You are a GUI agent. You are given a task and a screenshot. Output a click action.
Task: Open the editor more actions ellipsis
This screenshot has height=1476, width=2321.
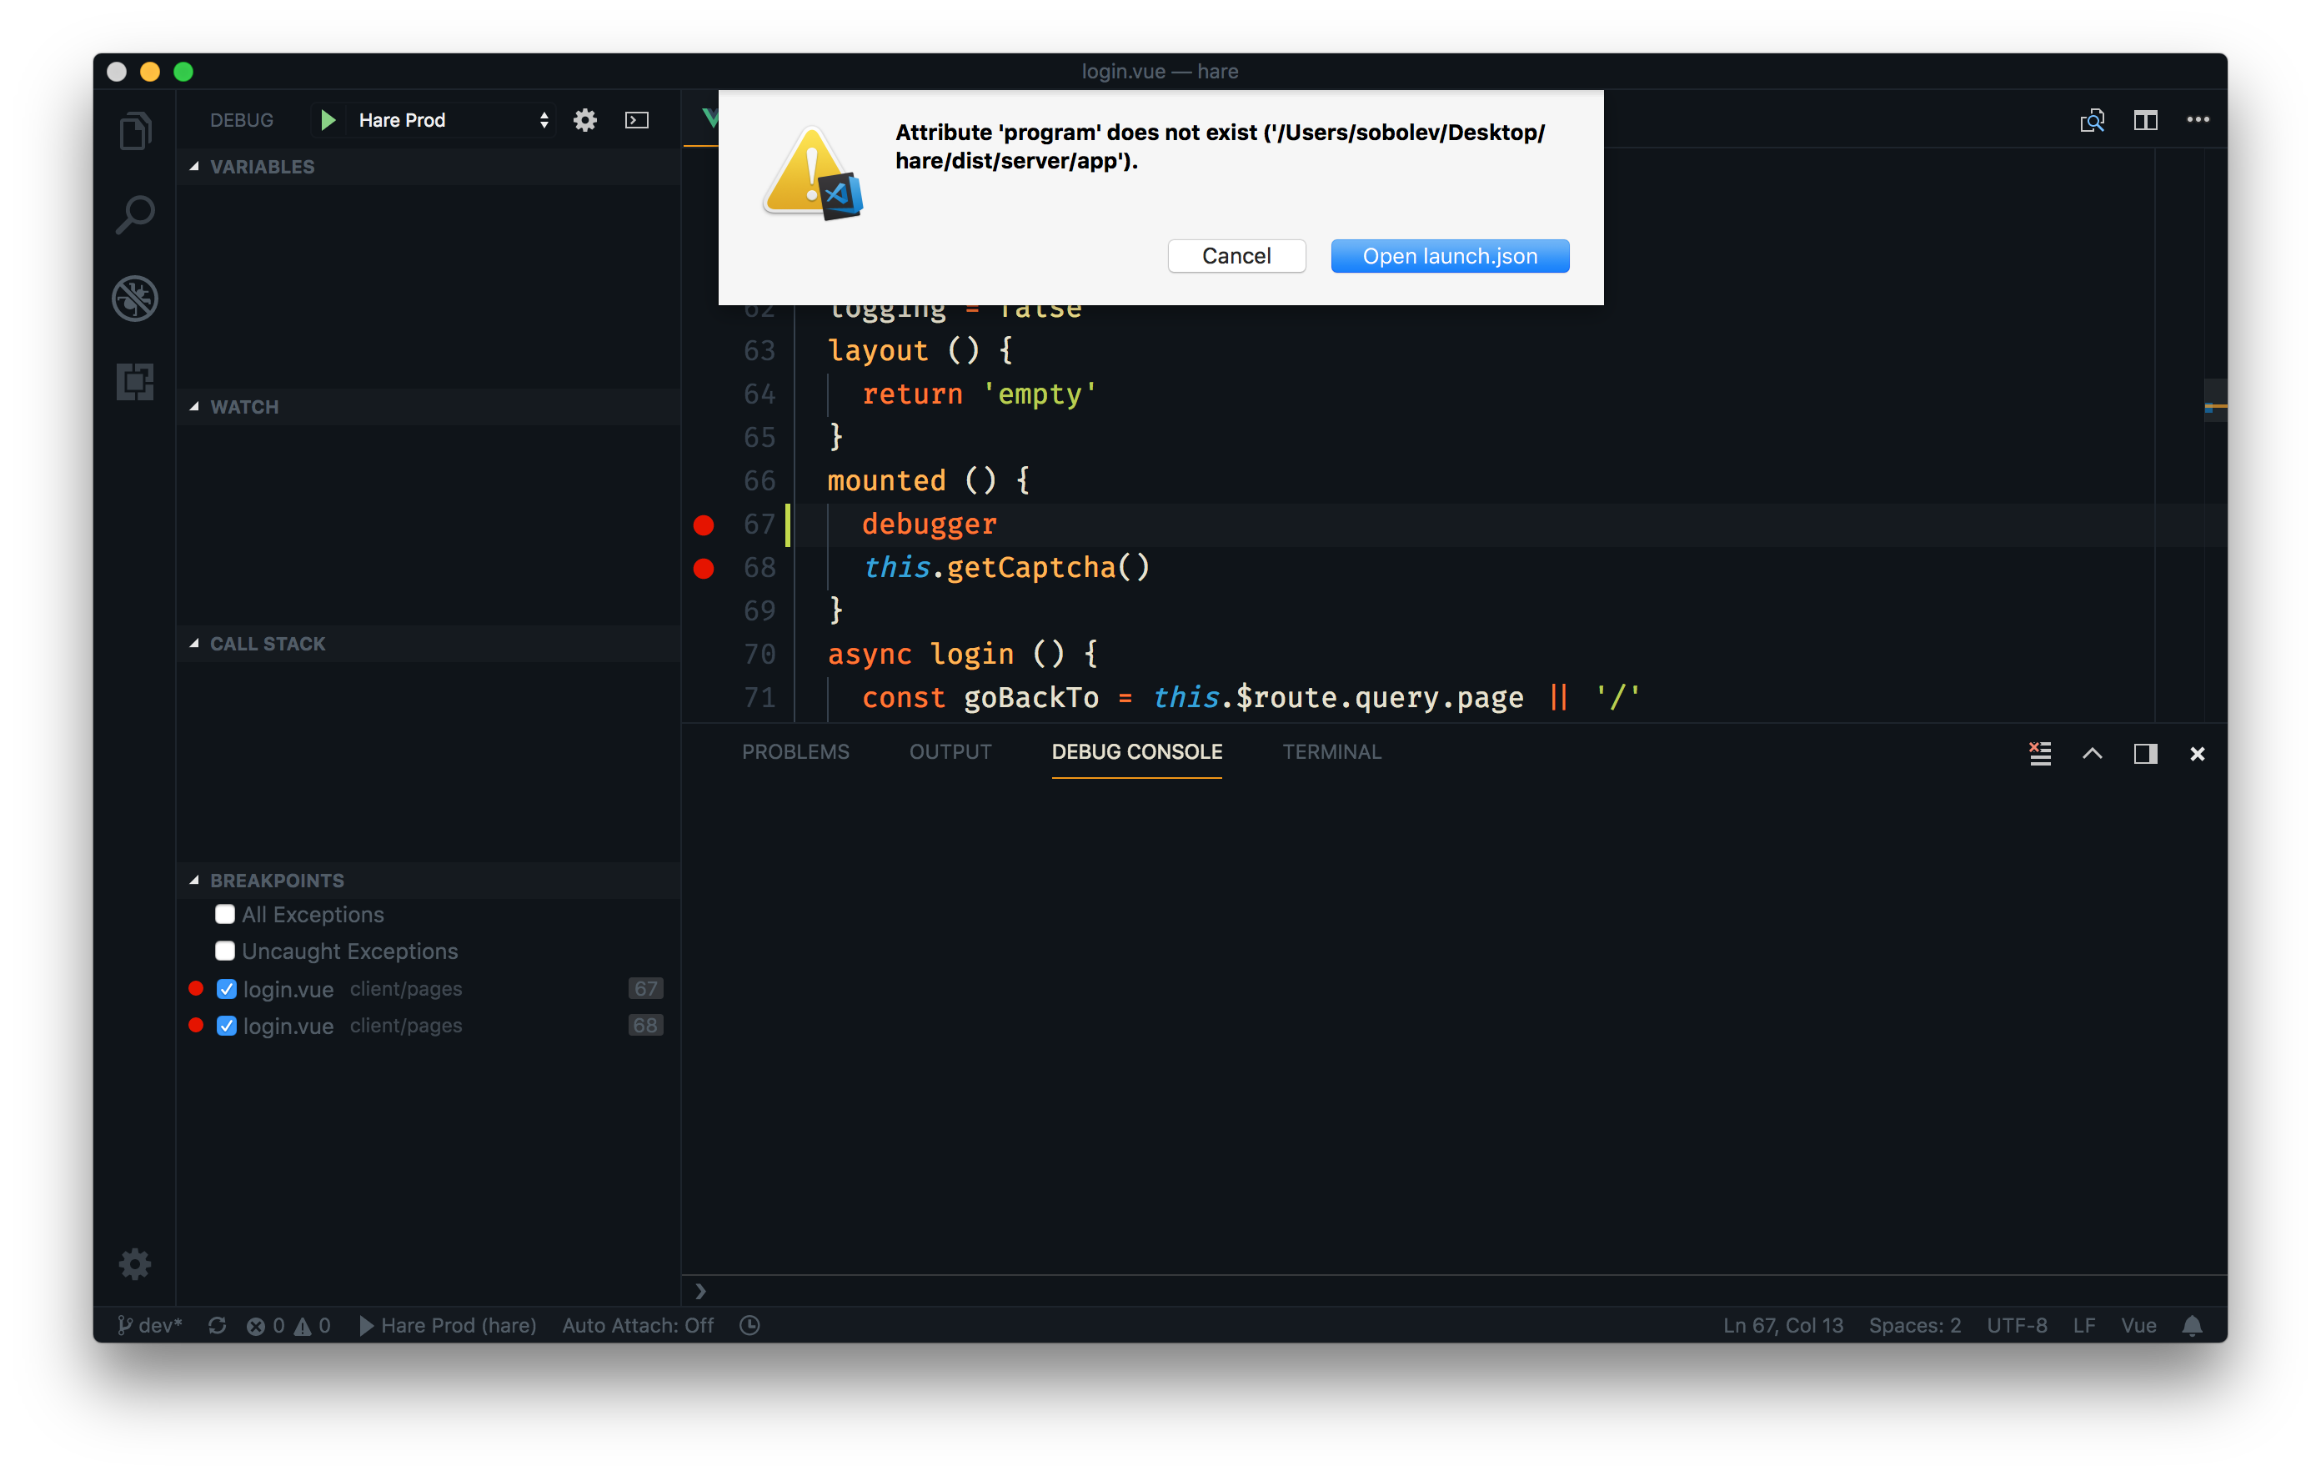2198,119
